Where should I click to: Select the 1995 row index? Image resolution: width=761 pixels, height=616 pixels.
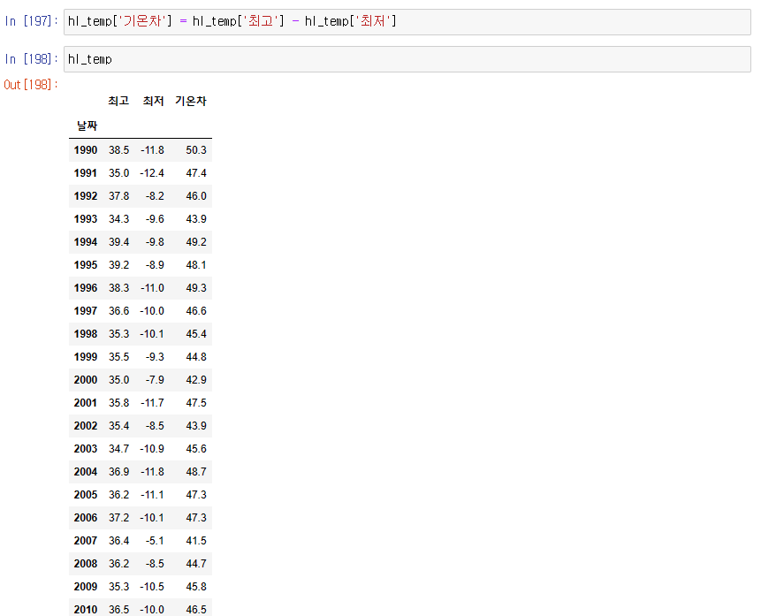coord(86,265)
